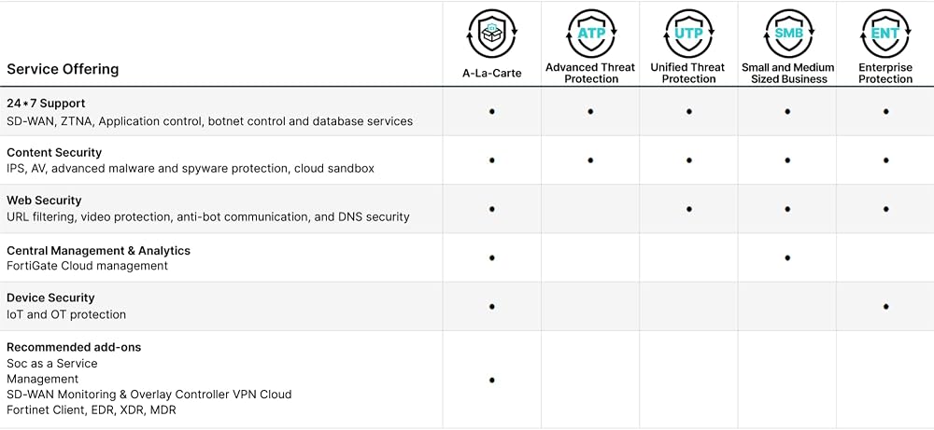This screenshot has width=934, height=430.
Task: Click the Device Security dot under Enterprise Protection
Action: click(x=885, y=307)
